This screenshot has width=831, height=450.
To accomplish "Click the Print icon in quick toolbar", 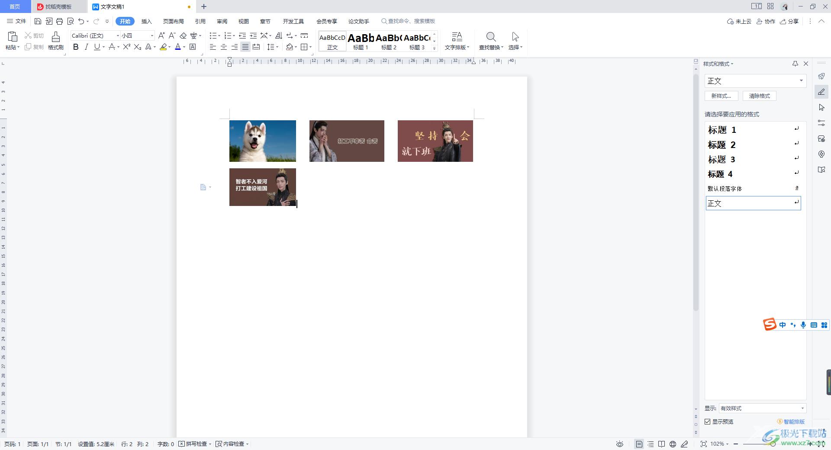I will 60,21.
